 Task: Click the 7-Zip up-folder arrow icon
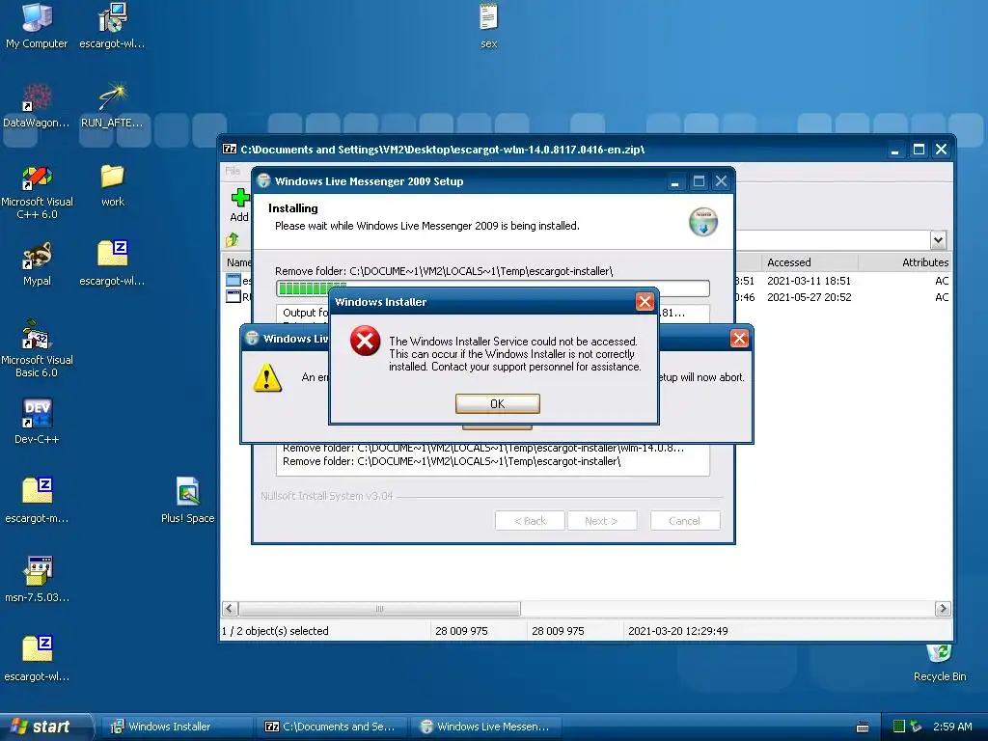pos(233,239)
